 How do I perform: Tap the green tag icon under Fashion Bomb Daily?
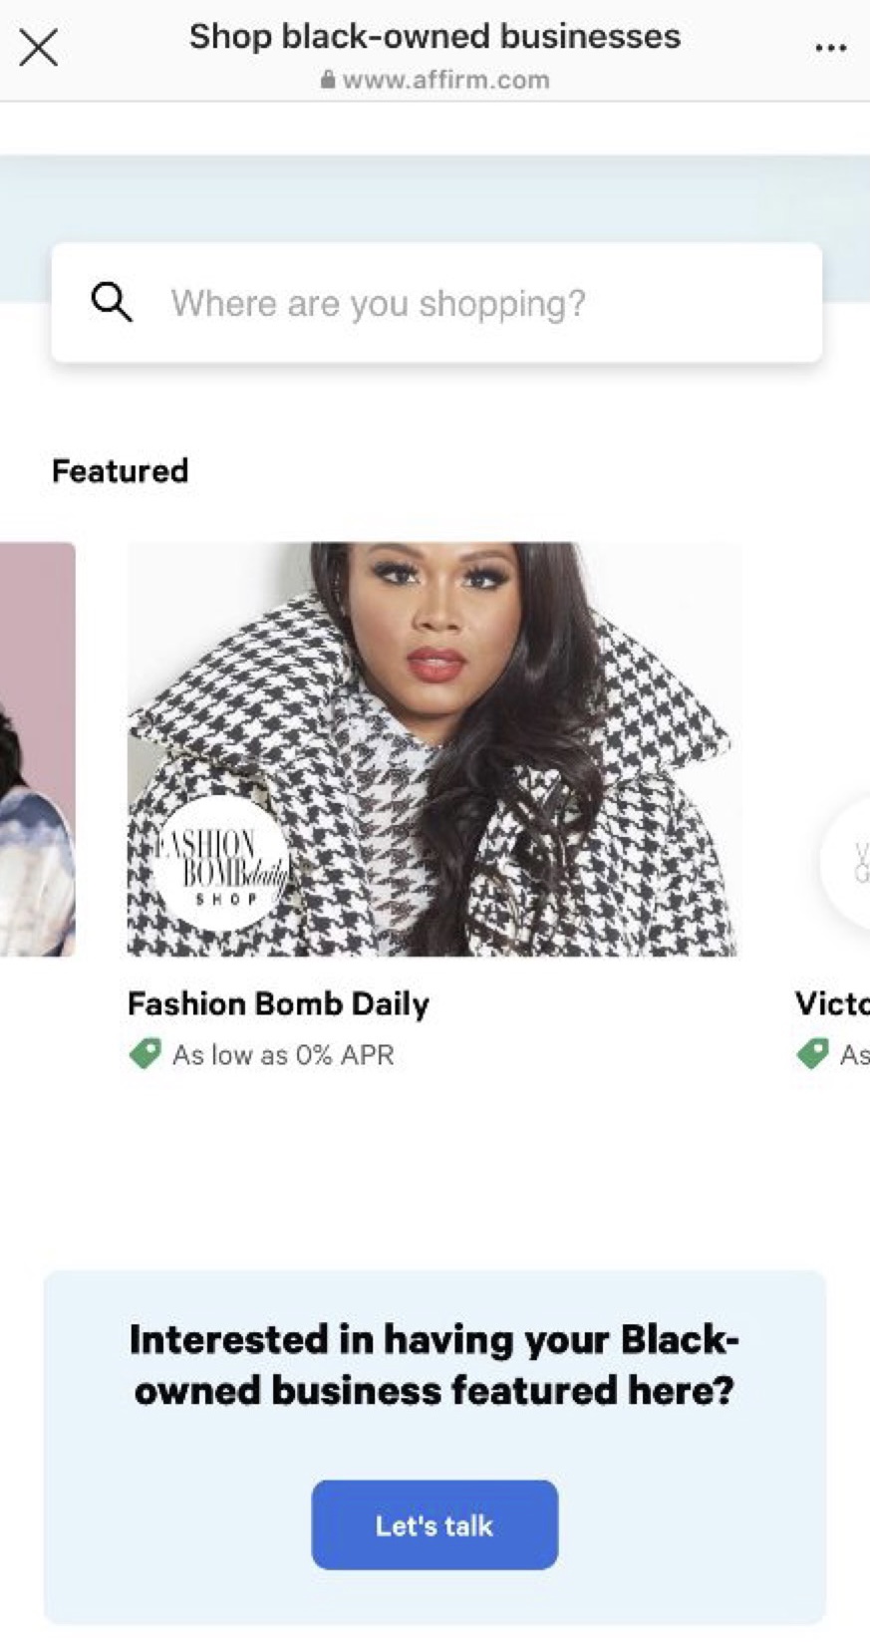(145, 1053)
